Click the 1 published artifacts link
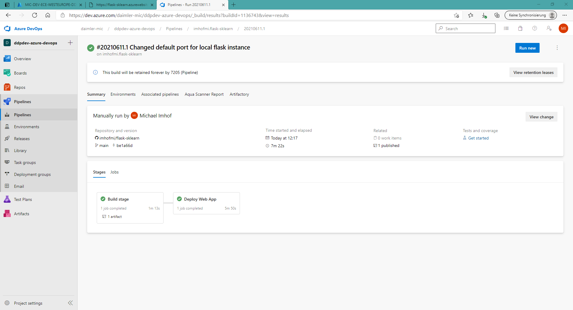Image resolution: width=573 pixels, height=310 pixels. 388,145
